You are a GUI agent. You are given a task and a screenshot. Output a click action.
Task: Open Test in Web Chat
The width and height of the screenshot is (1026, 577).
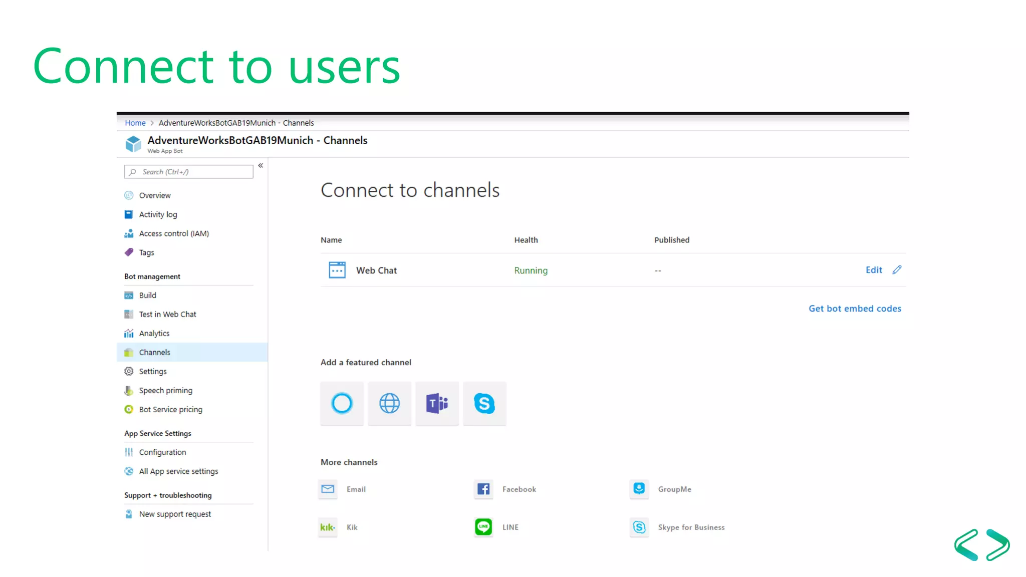167,315
